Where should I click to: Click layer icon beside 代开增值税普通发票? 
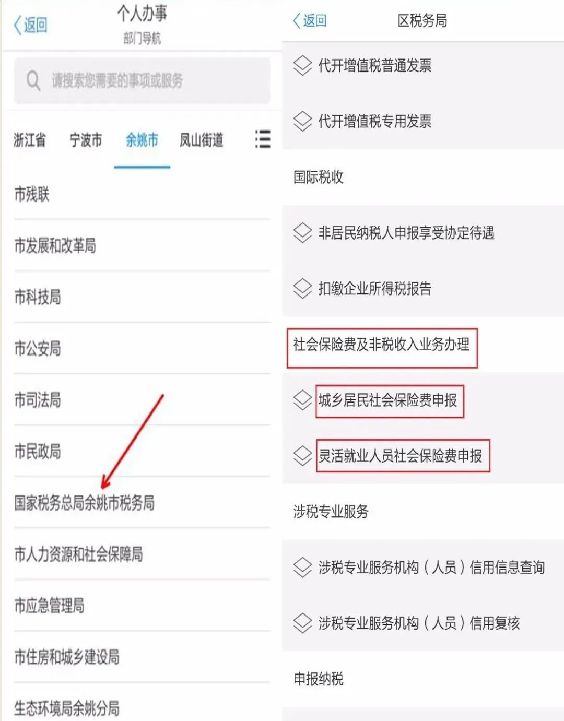[302, 66]
